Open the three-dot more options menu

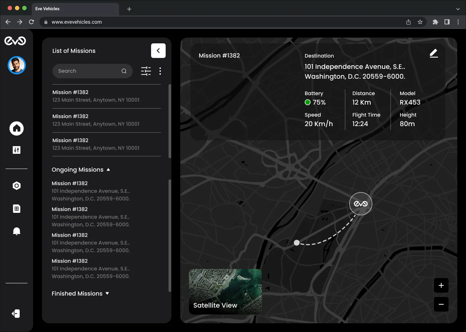pos(160,71)
